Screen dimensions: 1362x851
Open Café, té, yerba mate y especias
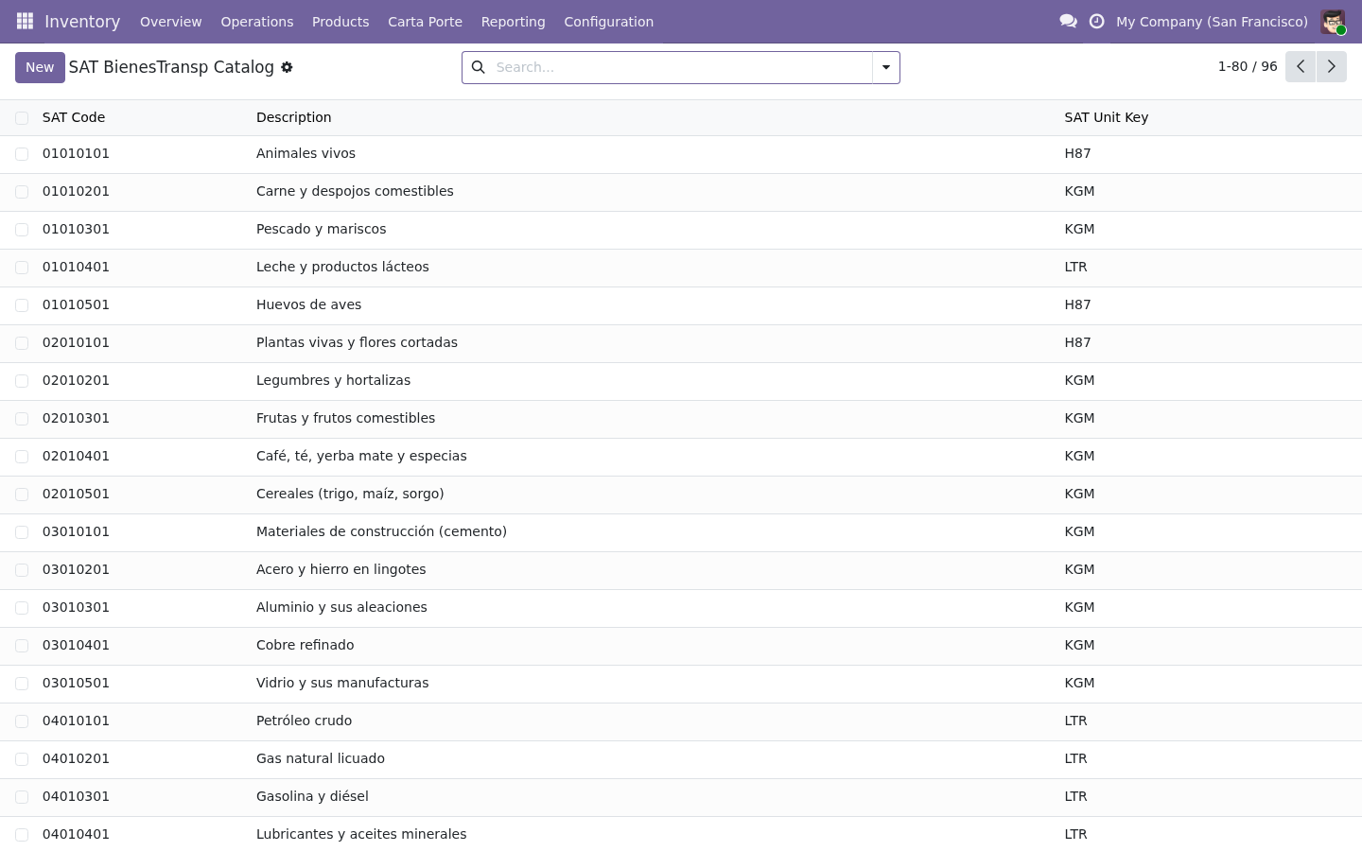(x=361, y=456)
